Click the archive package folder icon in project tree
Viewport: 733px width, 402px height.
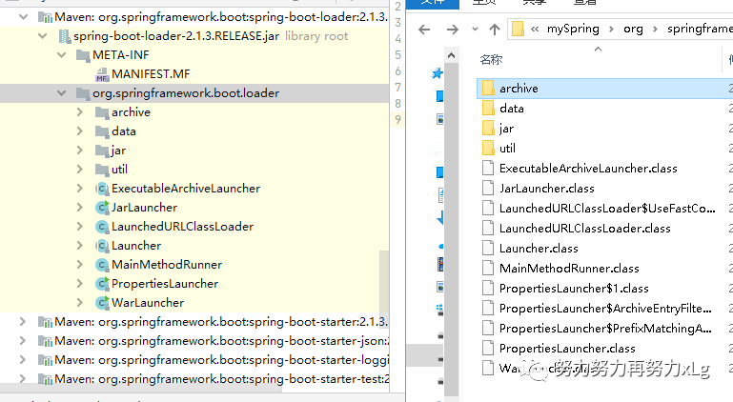pyautogui.click(x=102, y=112)
